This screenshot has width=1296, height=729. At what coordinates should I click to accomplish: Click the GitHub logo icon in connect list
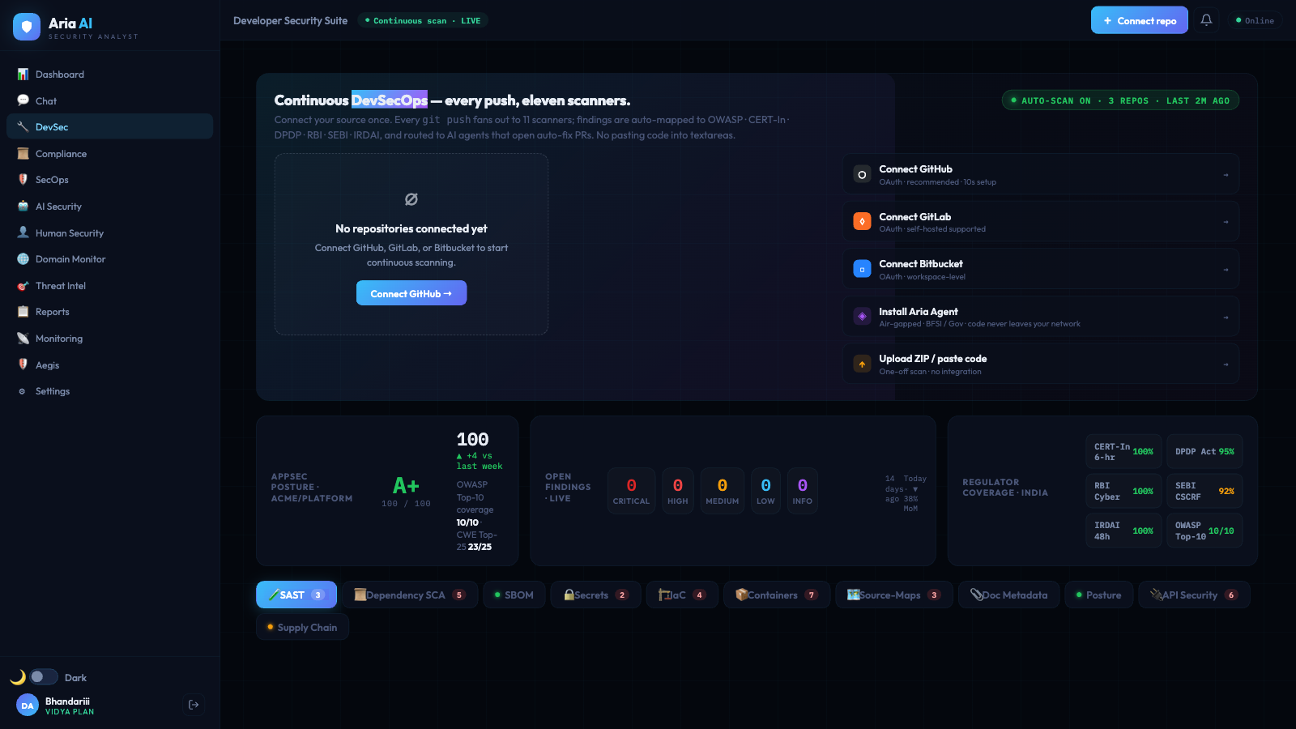[862, 174]
